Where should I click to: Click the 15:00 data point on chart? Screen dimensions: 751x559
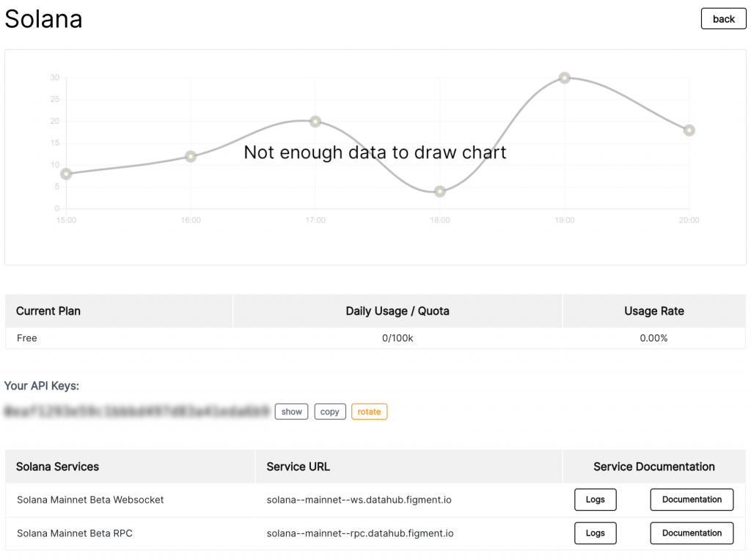66,174
